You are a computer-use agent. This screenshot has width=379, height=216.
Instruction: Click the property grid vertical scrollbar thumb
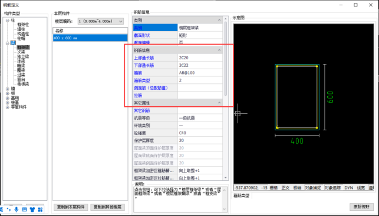(226, 59)
